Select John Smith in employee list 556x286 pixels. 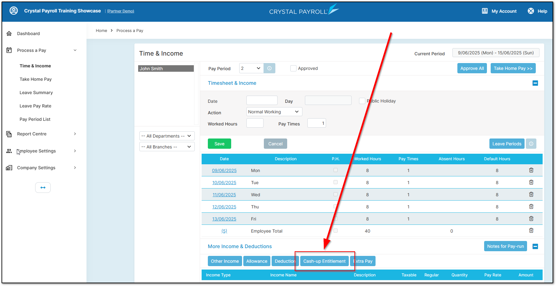coord(166,68)
